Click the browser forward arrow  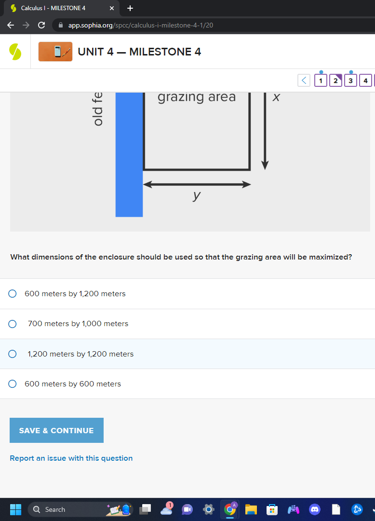click(x=26, y=25)
